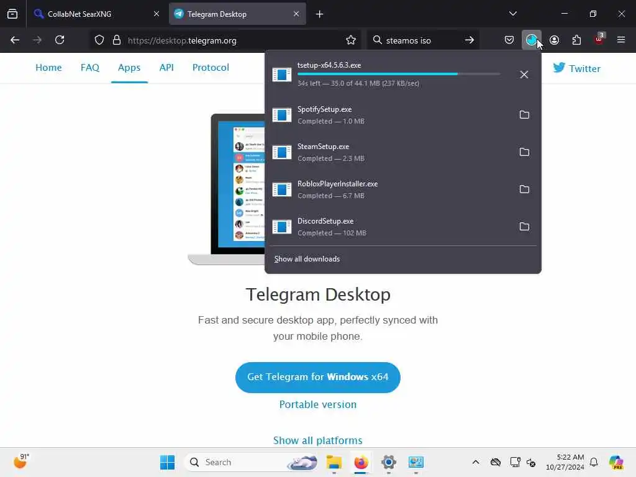This screenshot has width=636, height=477.
Task: Show DiscordSetup.exe in folder
Action: point(524,227)
